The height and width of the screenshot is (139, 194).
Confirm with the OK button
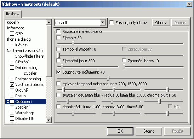[x=120, y=131]
